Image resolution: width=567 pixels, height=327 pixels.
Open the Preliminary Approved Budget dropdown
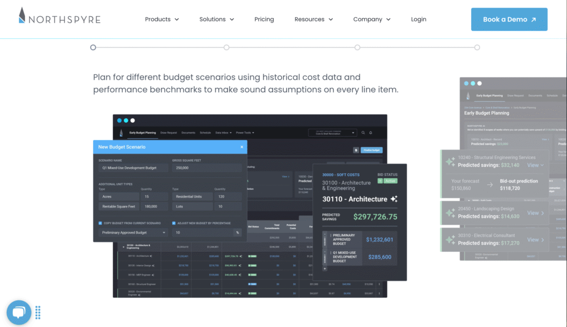(x=133, y=233)
